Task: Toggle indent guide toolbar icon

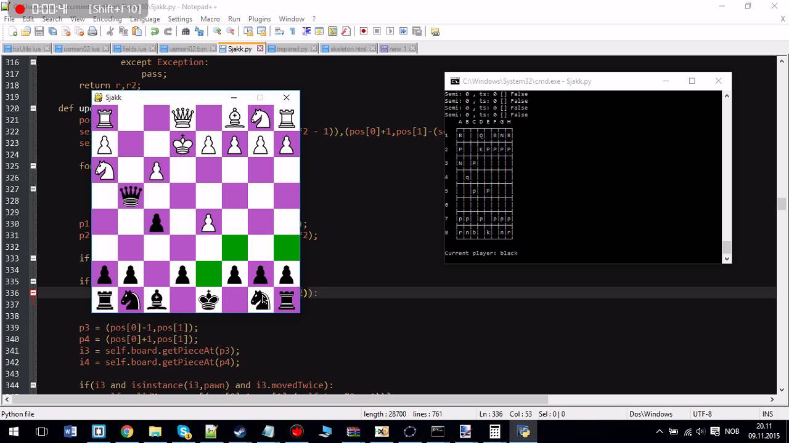Action: pos(306,31)
